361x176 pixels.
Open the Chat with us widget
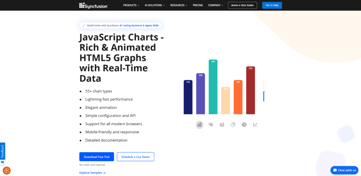click(344, 170)
